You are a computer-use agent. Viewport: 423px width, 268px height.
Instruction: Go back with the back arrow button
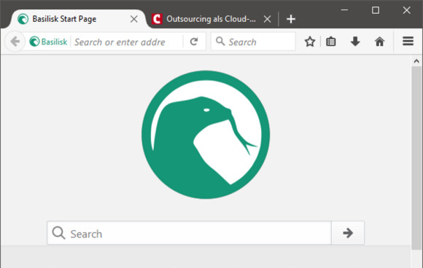[x=15, y=42]
